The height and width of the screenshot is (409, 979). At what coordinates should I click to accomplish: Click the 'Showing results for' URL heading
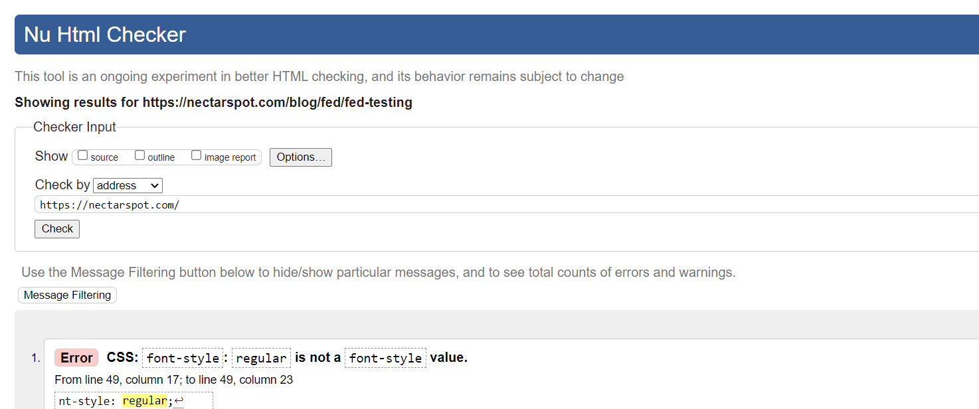click(213, 102)
